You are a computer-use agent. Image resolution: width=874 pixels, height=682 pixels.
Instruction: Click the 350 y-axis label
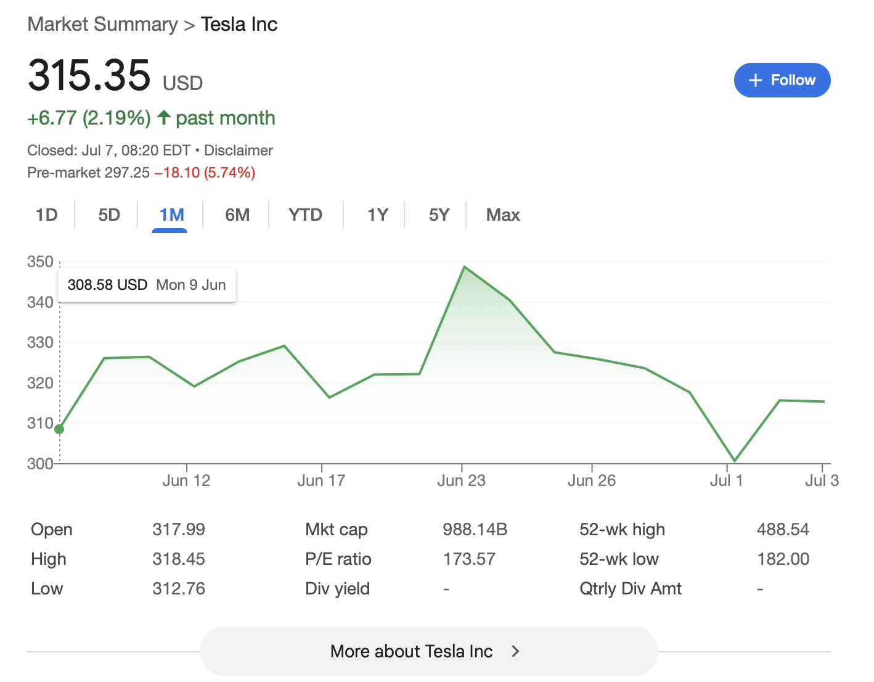pyautogui.click(x=40, y=261)
